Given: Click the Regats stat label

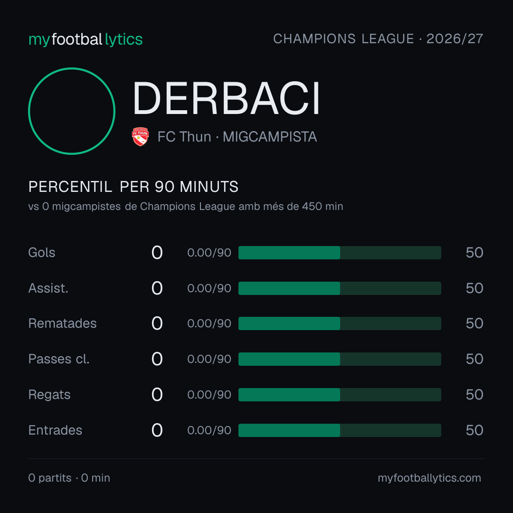Looking at the screenshot, I should click(49, 395).
